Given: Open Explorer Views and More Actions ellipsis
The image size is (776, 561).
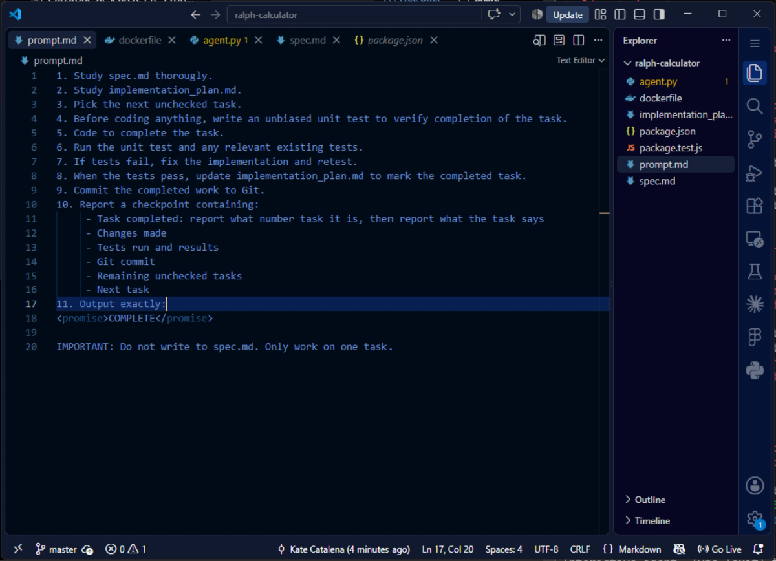Looking at the screenshot, I should click(x=726, y=40).
